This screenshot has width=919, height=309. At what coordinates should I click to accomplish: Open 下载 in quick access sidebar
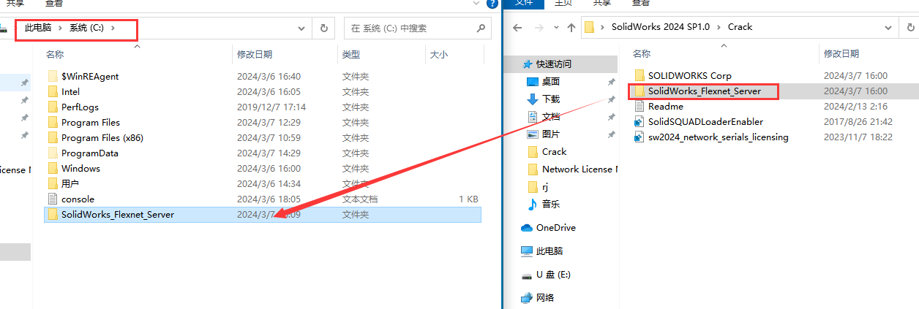tap(551, 99)
